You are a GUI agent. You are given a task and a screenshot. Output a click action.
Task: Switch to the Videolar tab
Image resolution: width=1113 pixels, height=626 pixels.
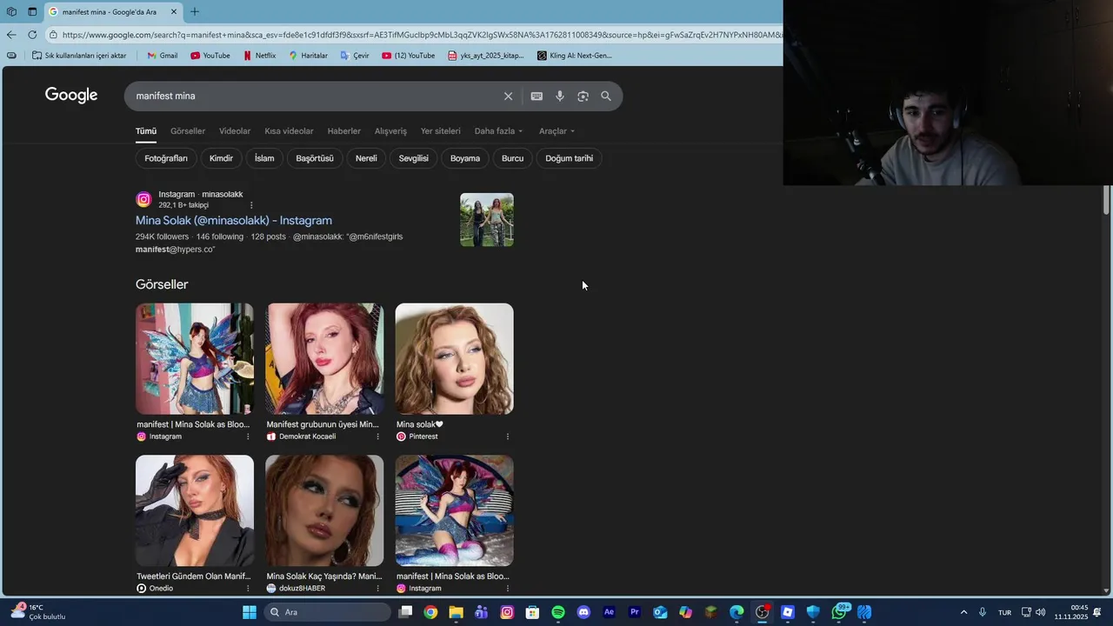(x=235, y=131)
